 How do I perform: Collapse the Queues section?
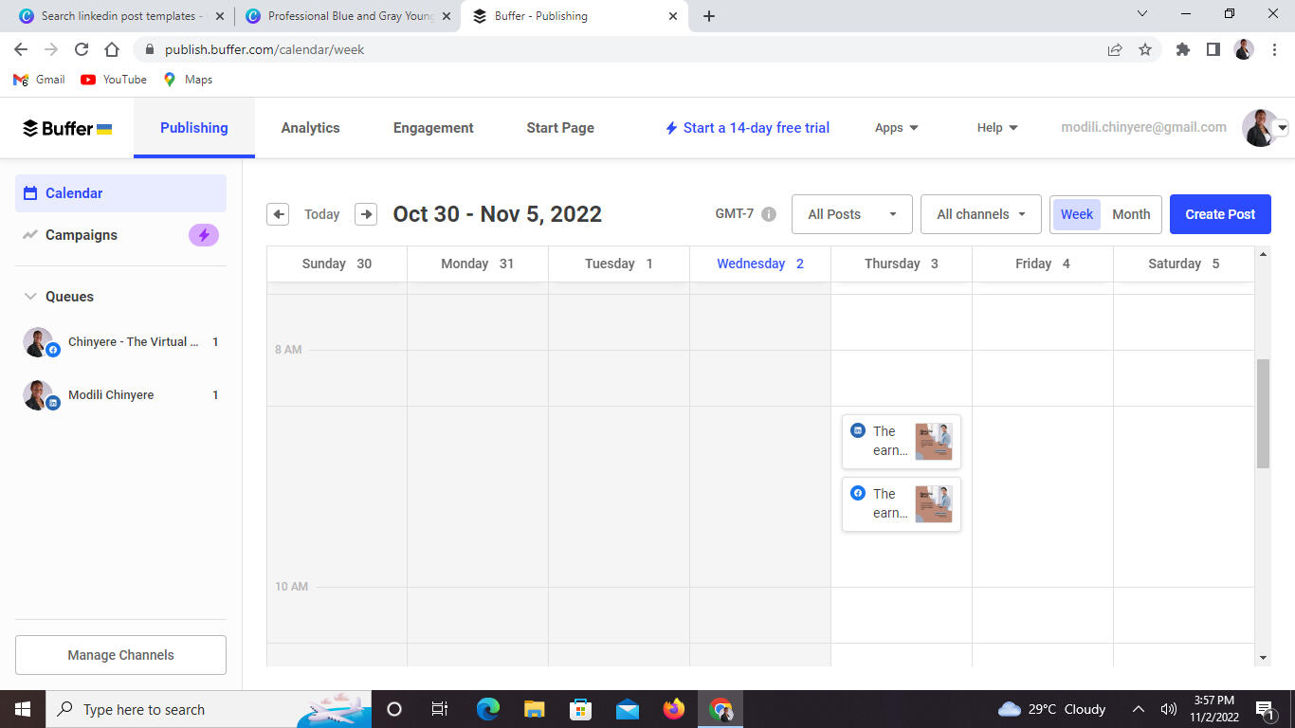[29, 297]
